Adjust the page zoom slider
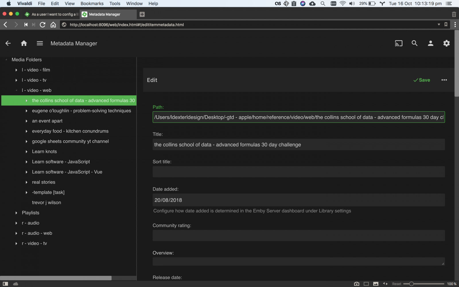 pos(411,284)
